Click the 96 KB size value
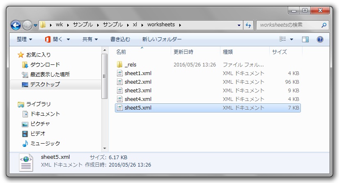This screenshot has height=183, width=339. tap(292, 82)
